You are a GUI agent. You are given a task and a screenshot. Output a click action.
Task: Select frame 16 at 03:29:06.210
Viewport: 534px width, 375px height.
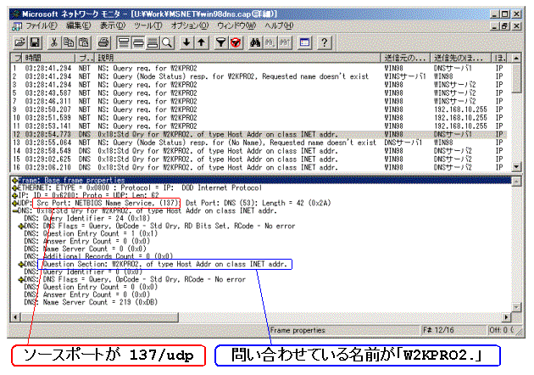(259, 167)
